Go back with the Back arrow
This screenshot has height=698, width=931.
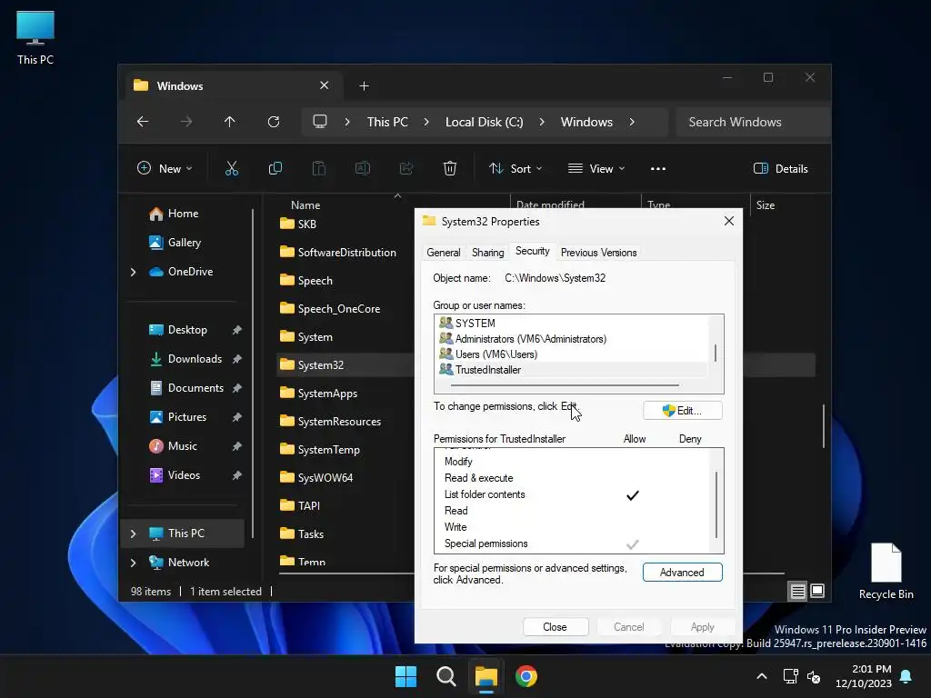point(143,122)
